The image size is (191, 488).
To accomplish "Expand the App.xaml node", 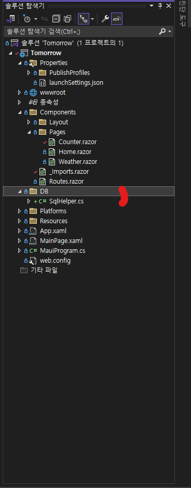I will pyautogui.click(x=20, y=231).
